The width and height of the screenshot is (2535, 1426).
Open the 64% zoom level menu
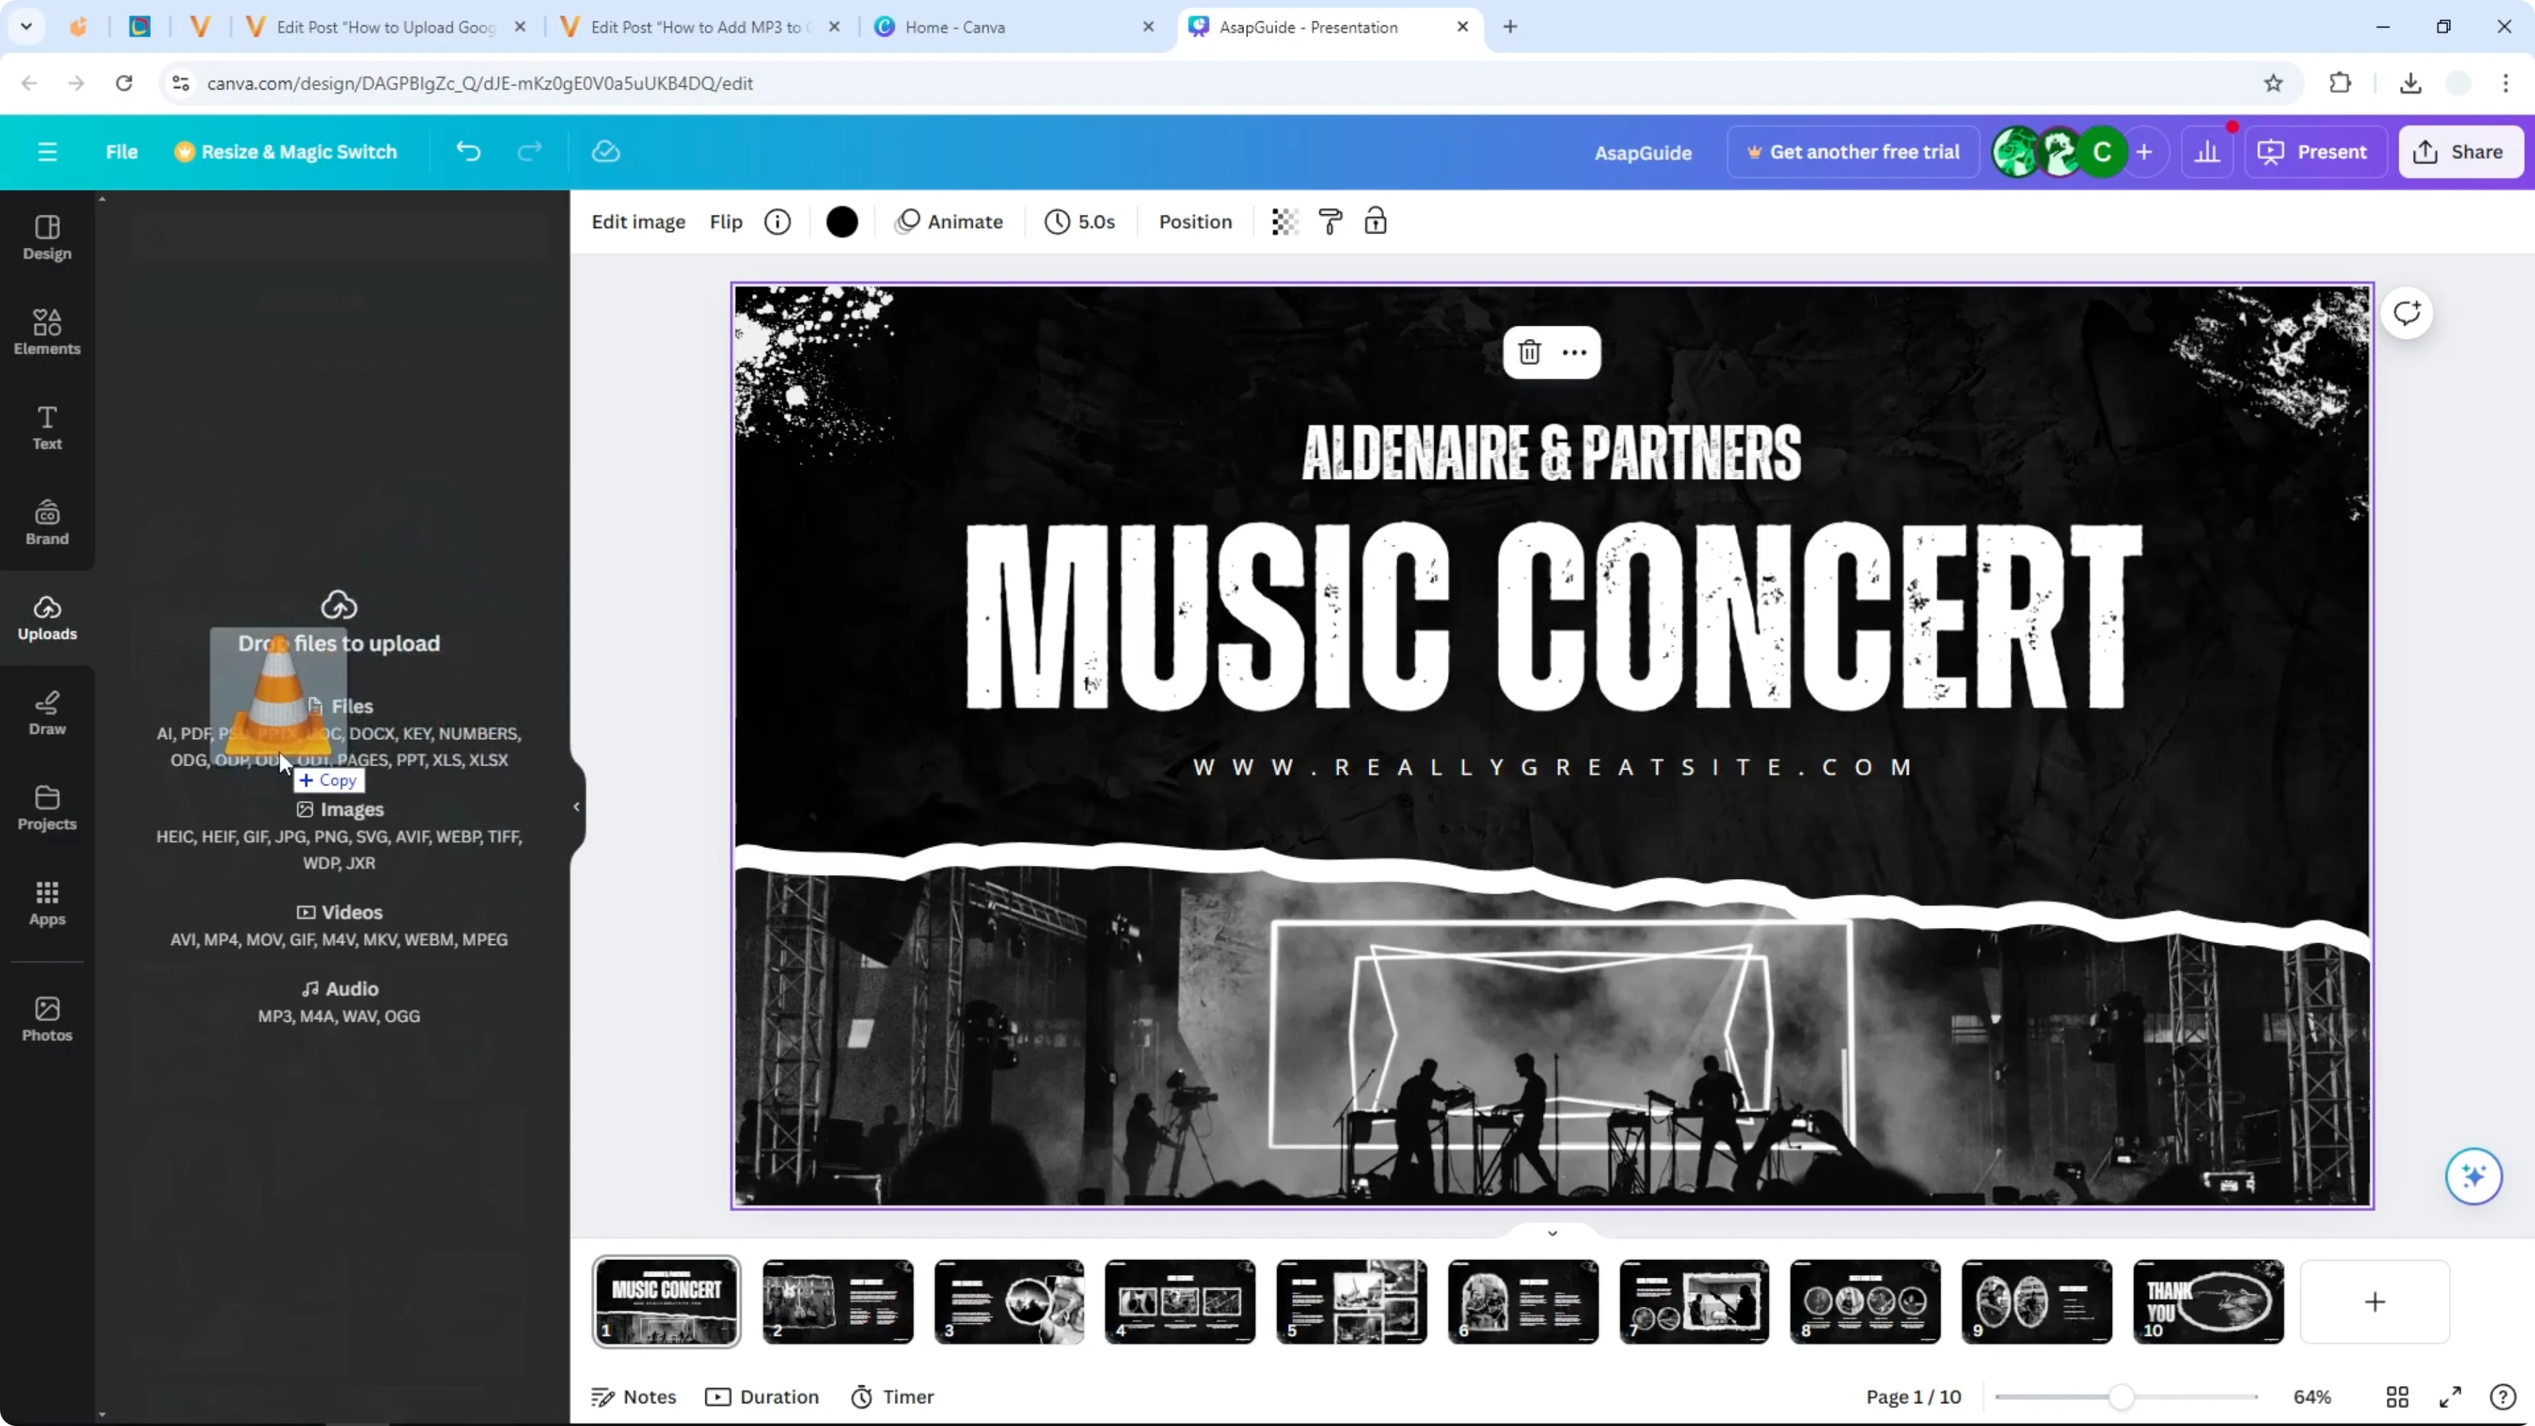2312,1396
